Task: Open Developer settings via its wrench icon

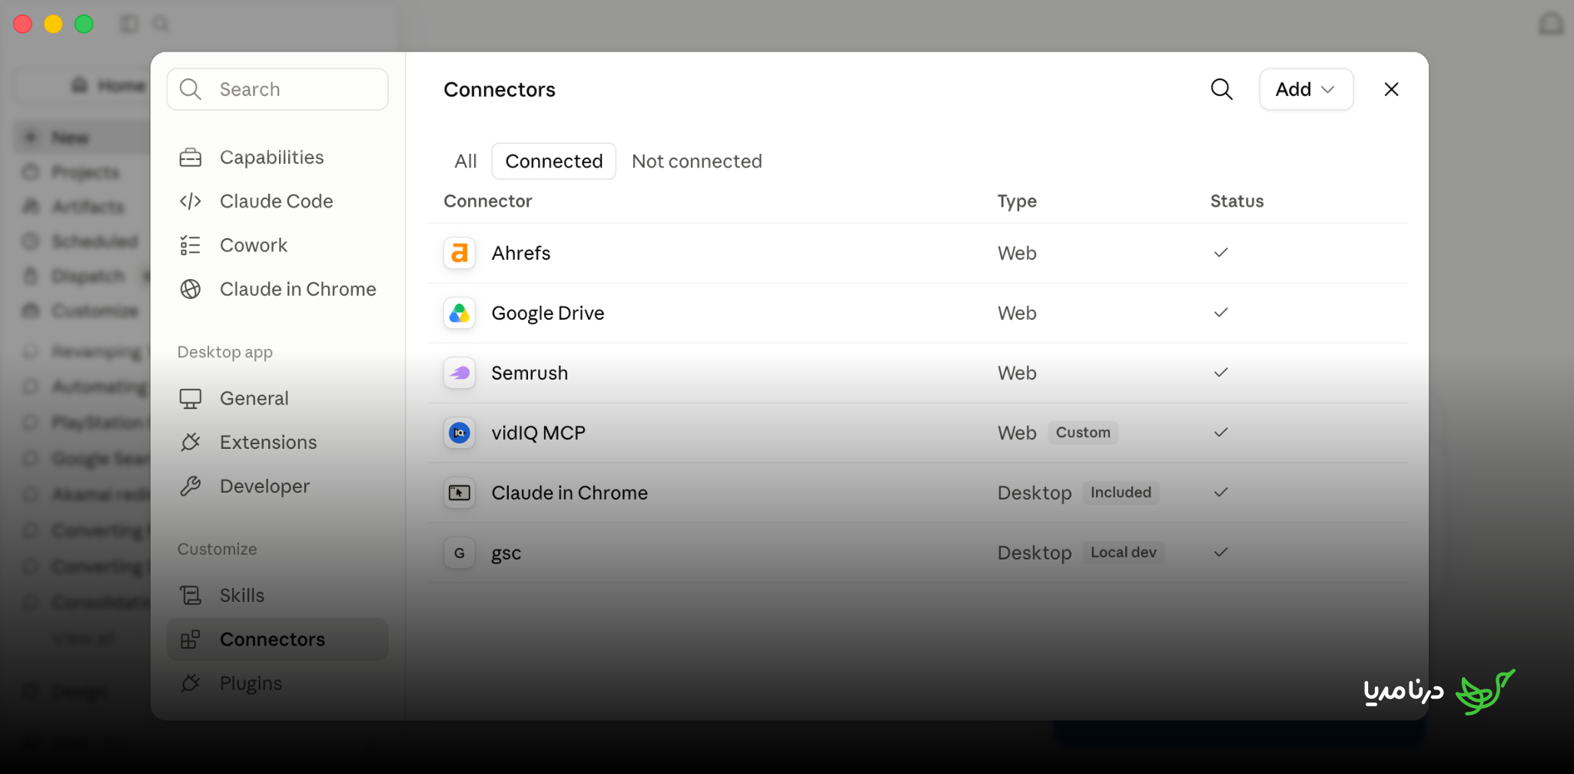Action: pyautogui.click(x=191, y=486)
